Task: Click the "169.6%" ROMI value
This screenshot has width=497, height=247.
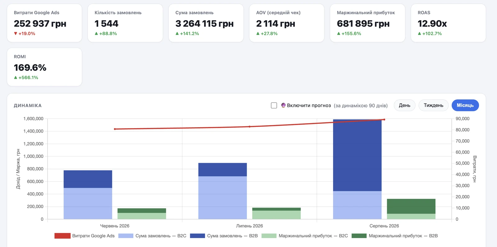Action: pos(30,67)
